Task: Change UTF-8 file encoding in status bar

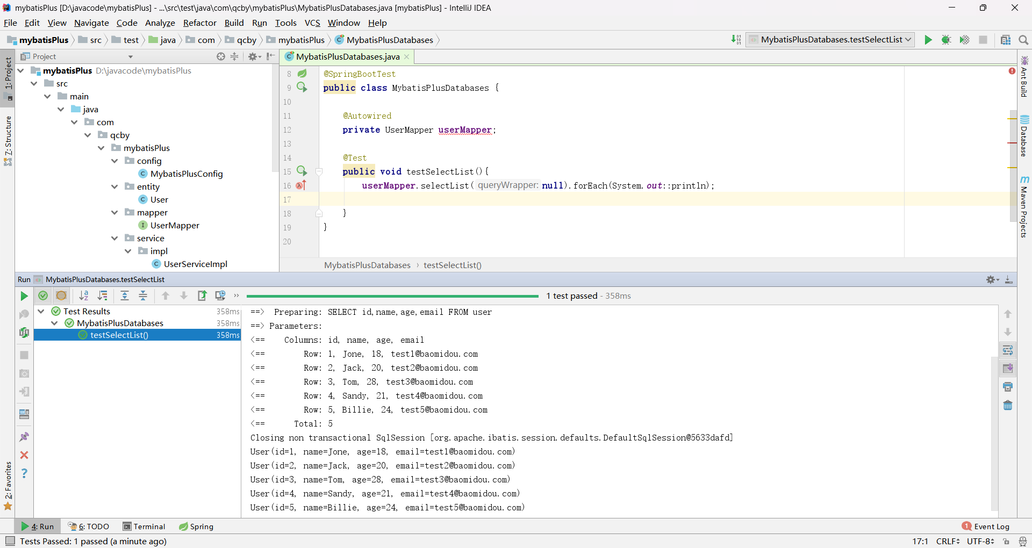Action: (x=980, y=541)
